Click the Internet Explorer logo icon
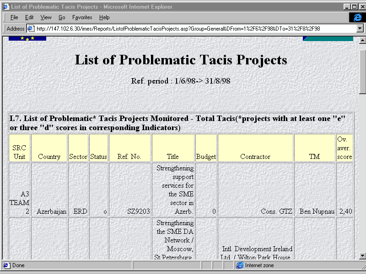This screenshot has width=366, height=274. pos(357,17)
